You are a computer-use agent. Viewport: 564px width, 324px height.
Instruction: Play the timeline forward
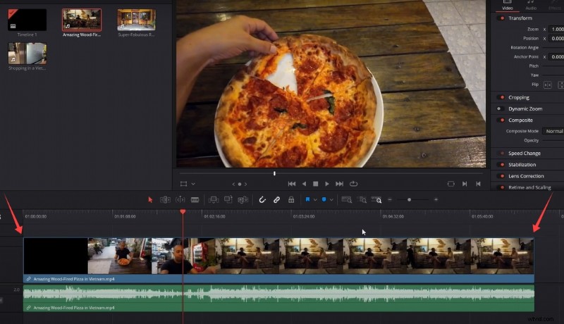[327, 184]
